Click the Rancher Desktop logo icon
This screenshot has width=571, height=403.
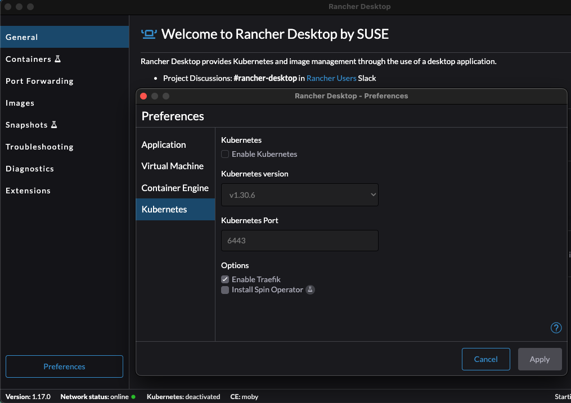(149, 34)
